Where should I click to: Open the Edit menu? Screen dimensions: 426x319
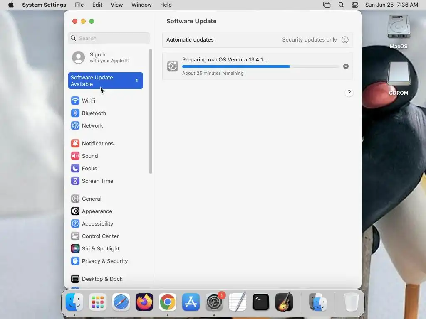(x=97, y=5)
